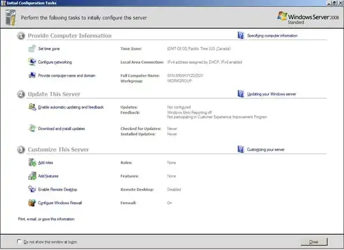Open the Set time zone link
Screen dimensions: 344x250
pyautogui.click(x=49, y=48)
